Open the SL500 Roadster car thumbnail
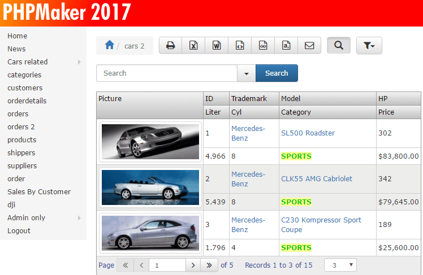The image size is (423, 275). point(150,142)
